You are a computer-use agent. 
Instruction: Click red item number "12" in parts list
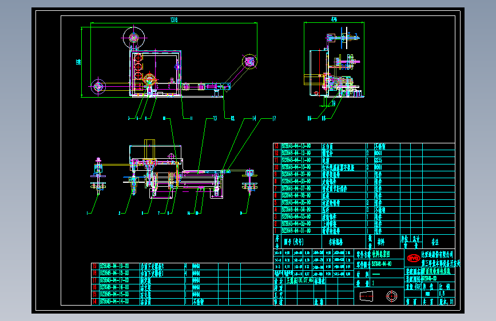coord(276,153)
